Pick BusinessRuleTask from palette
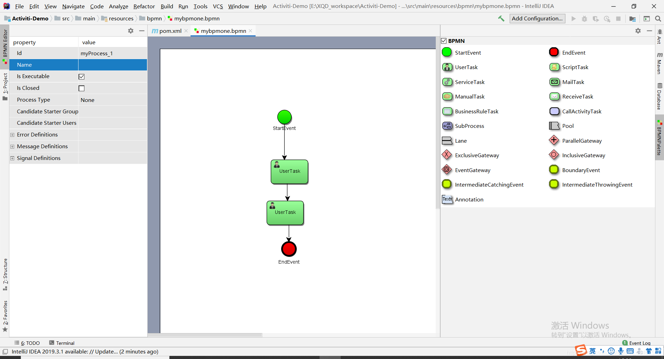This screenshot has width=664, height=359. click(x=470, y=111)
